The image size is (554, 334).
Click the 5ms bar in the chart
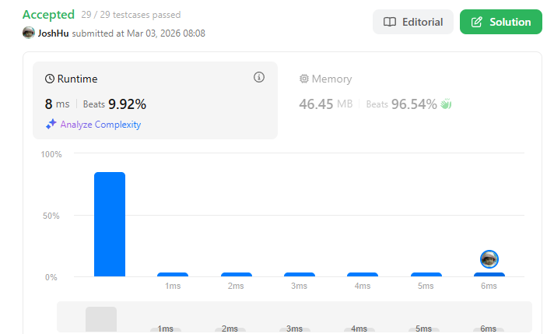(426, 275)
